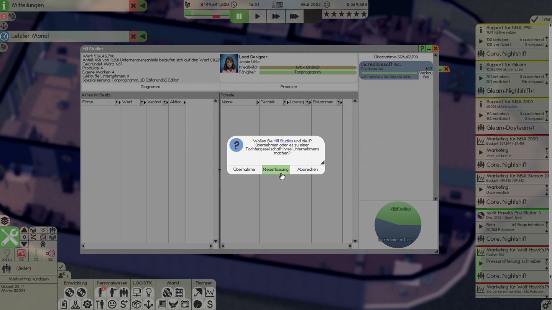Open the Veränd column filter dropdown
The image size is (552, 310).
pyautogui.click(x=165, y=102)
